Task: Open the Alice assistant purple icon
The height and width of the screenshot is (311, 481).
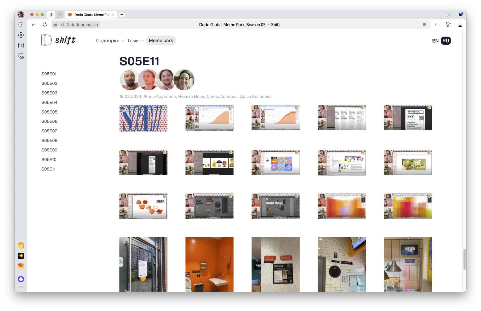Action: [21, 279]
